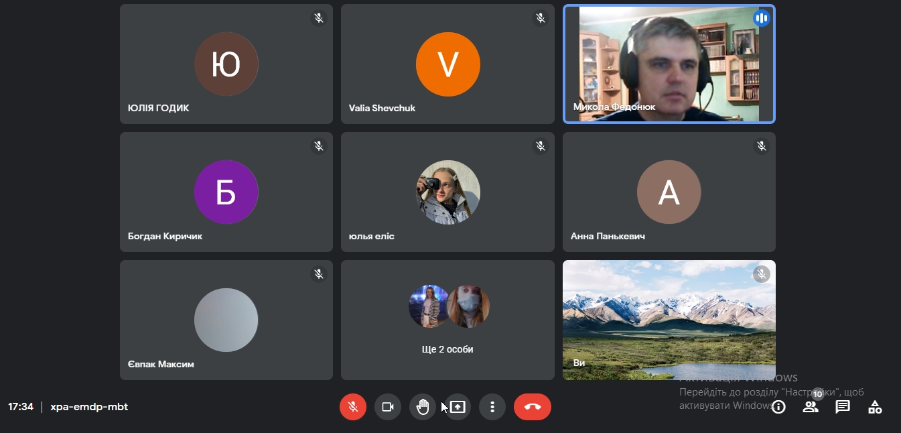Show the participants list icon

[x=811, y=407]
